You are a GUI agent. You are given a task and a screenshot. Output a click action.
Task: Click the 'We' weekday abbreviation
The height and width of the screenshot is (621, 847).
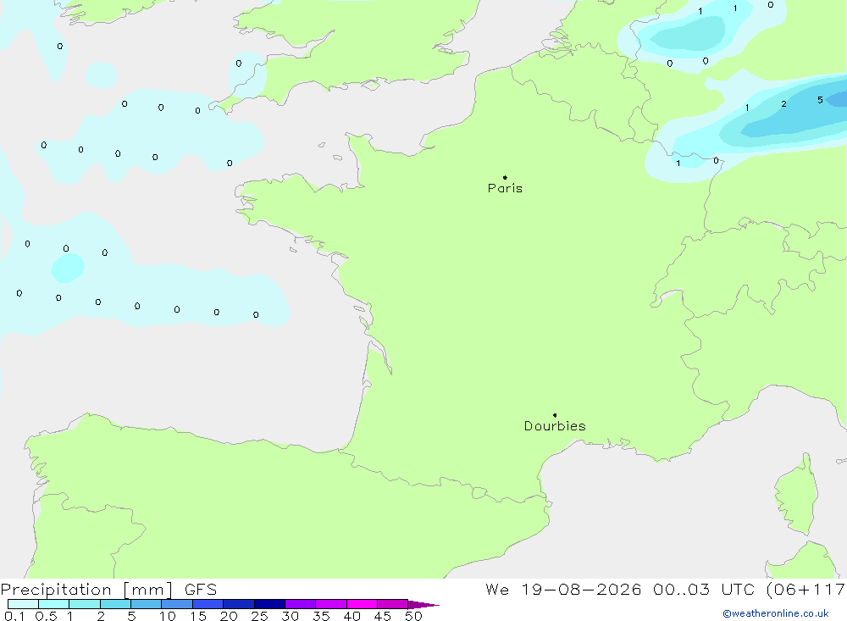pyautogui.click(x=497, y=590)
